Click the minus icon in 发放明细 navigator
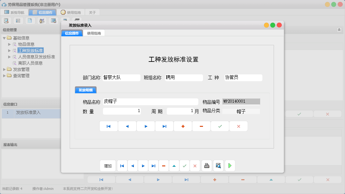 201,126
